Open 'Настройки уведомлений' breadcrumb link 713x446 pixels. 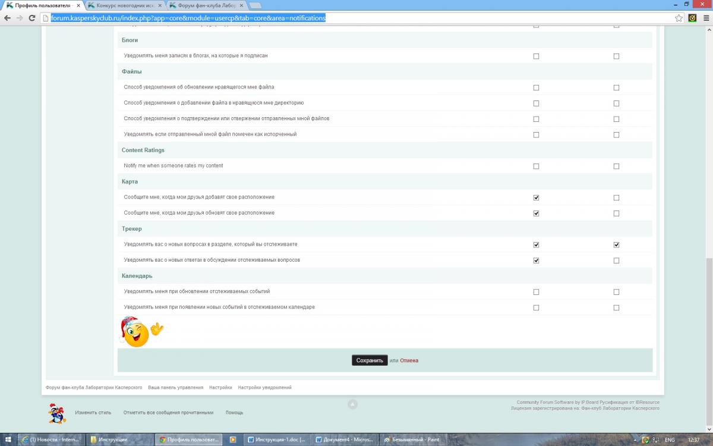coord(264,388)
